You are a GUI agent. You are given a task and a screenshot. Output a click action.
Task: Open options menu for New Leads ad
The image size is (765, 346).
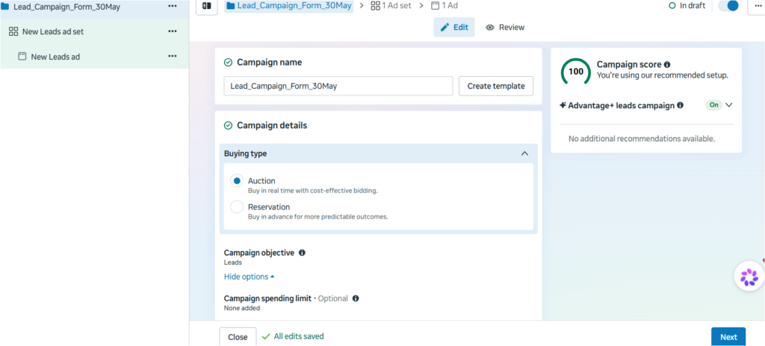pos(173,56)
